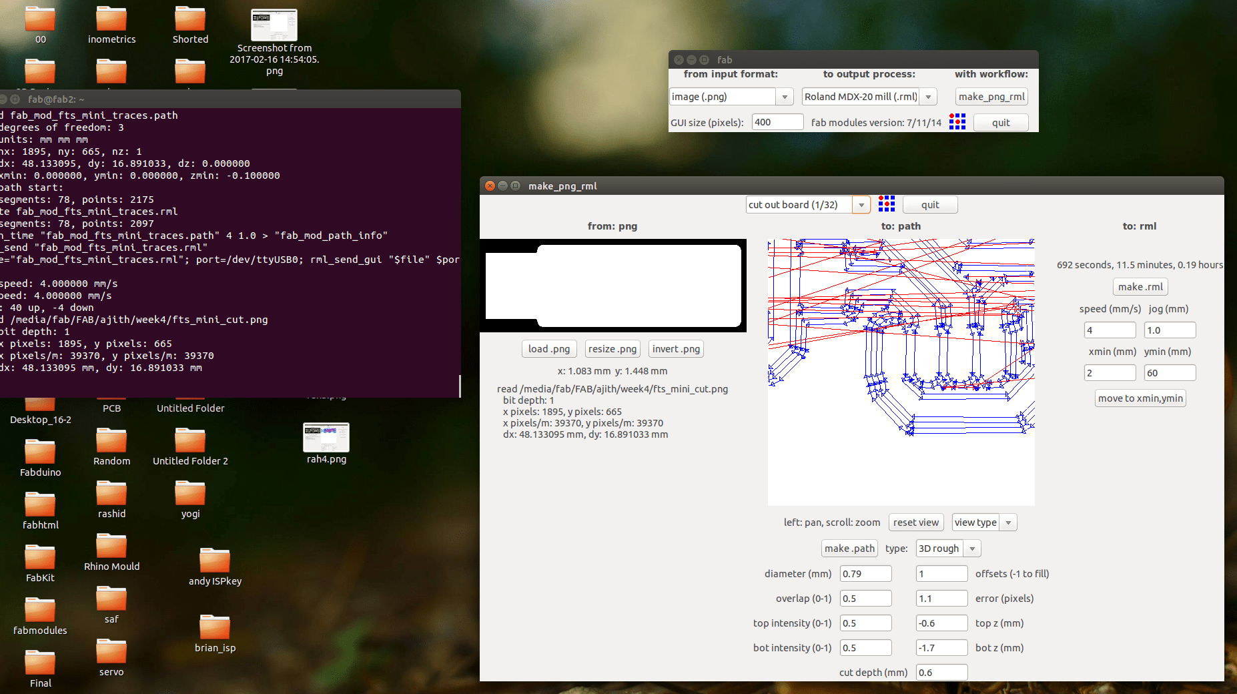Click the overlap (0-1) input field

tap(865, 599)
